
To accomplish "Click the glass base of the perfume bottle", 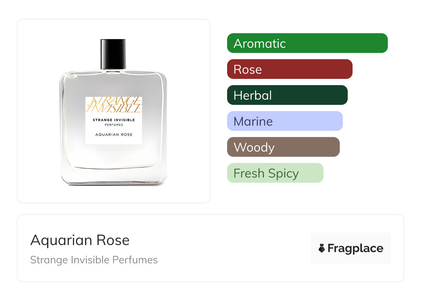I will [114, 177].
